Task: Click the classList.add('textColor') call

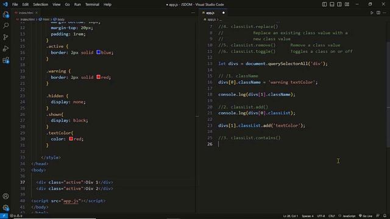Action: [261, 125]
